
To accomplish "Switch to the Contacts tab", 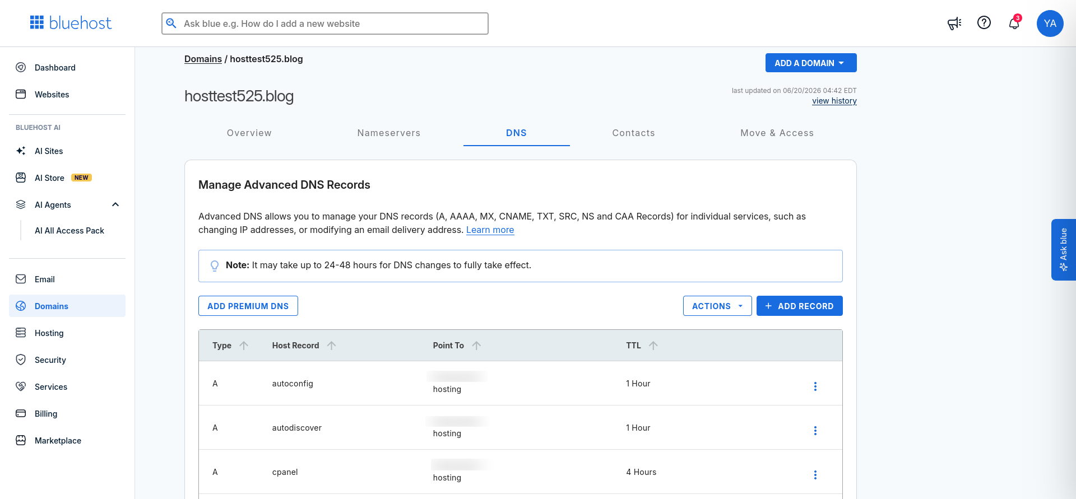I will point(634,133).
